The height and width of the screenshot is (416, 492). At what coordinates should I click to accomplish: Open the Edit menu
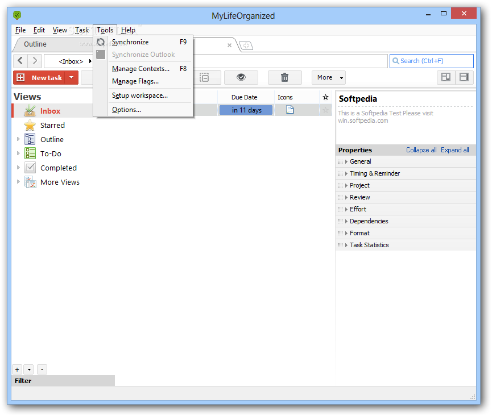39,30
